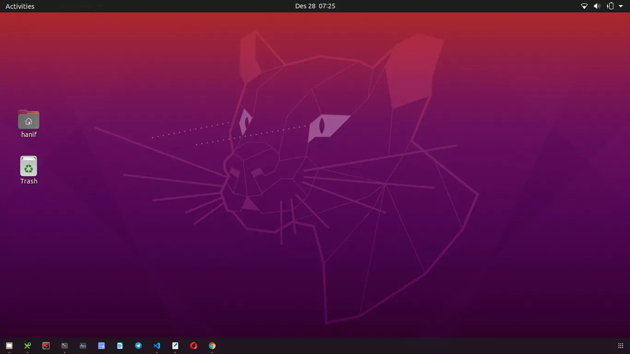Open Telegram from the dock
Image resolution: width=630 pixels, height=354 pixels.
(x=138, y=346)
